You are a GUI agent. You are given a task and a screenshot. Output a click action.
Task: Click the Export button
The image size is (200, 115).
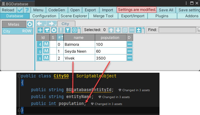coord(90,10)
